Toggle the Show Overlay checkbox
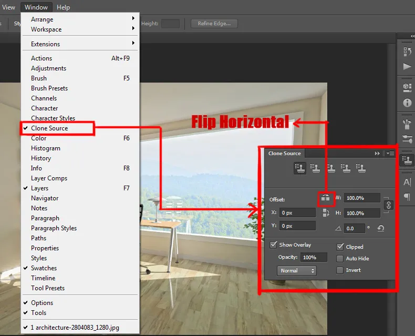This screenshot has width=415, height=336. 273,245
